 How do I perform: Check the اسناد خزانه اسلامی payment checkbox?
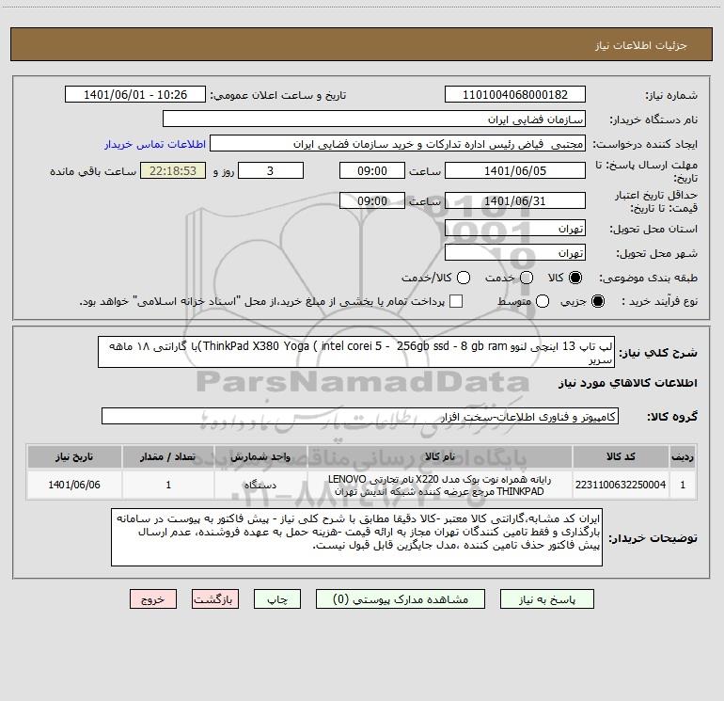(456, 301)
